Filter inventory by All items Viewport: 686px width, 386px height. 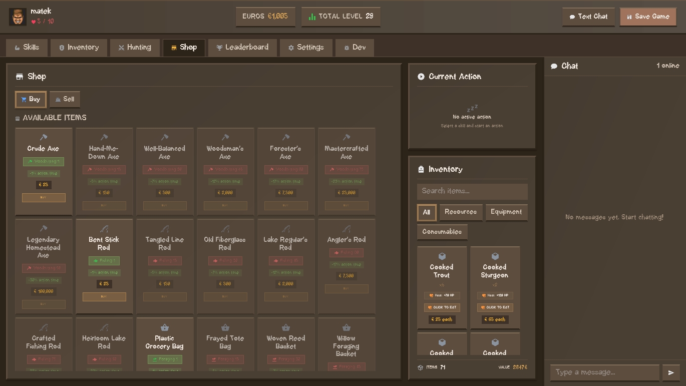[x=427, y=212]
